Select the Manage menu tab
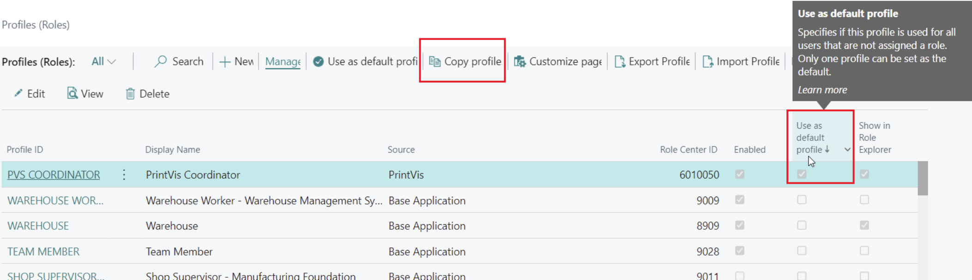The image size is (972, 280). coord(283,61)
